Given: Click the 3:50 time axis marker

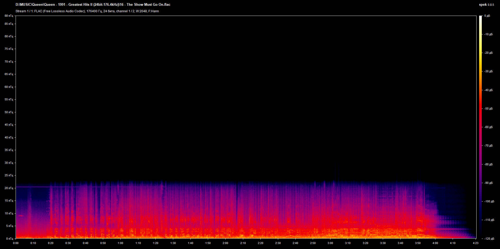Looking at the screenshot, I should click(418, 243).
